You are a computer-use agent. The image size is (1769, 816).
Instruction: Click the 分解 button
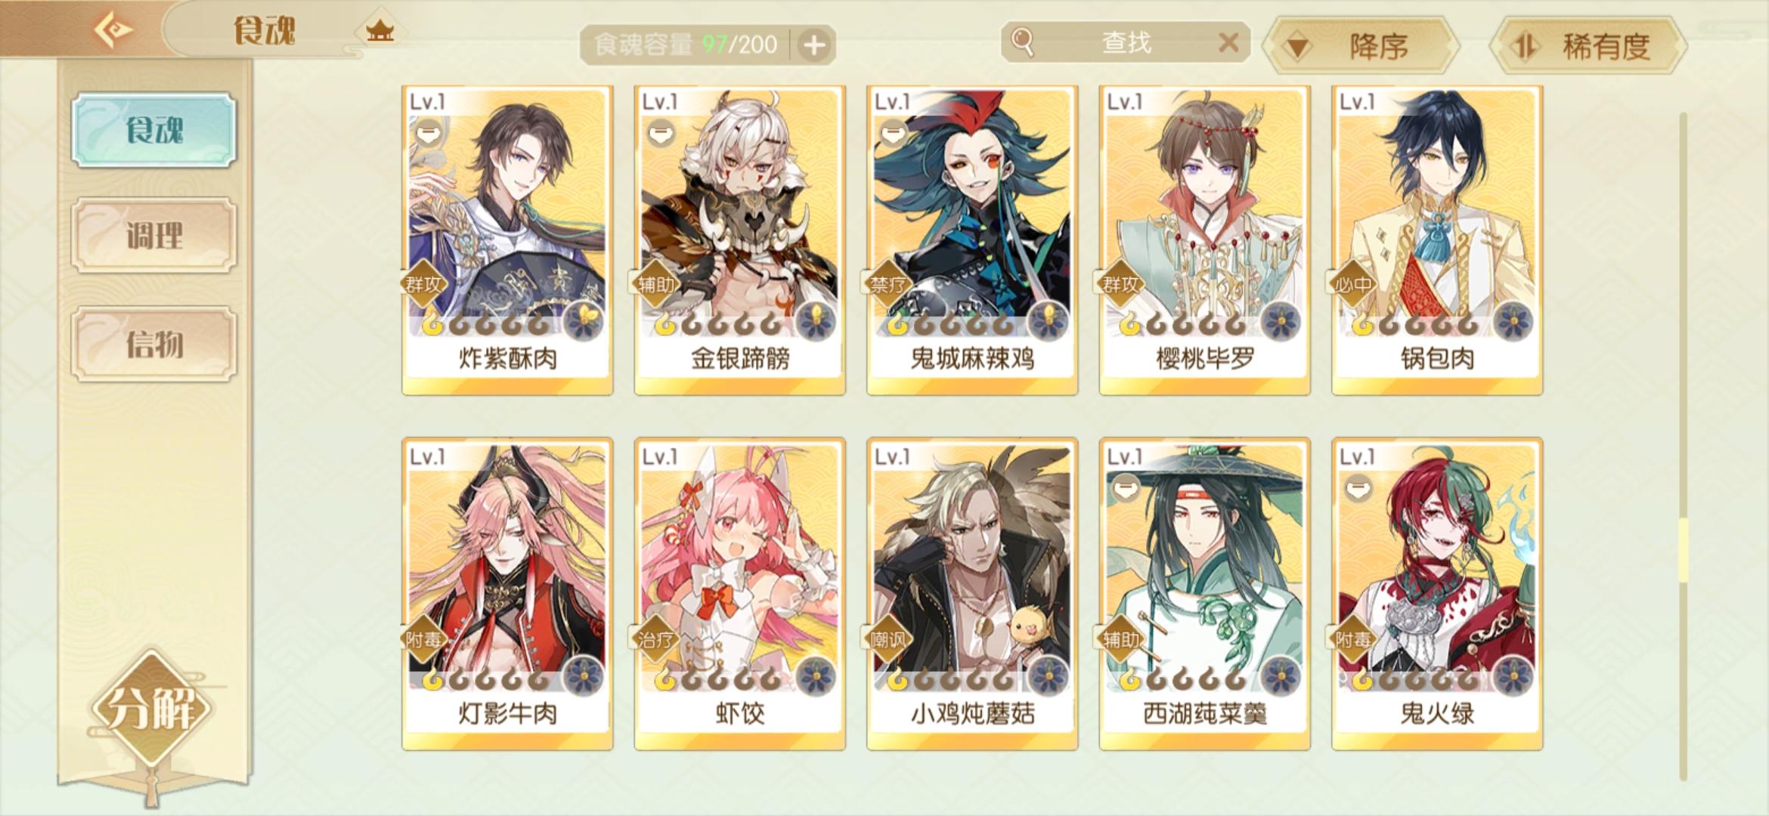coord(153,709)
